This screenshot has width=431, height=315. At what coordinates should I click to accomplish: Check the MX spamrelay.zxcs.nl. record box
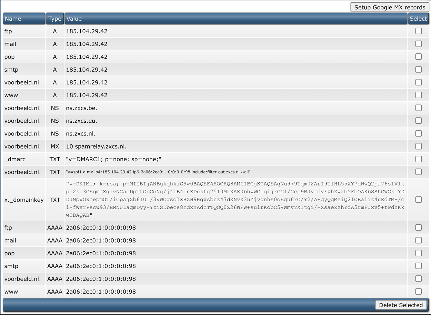click(418, 146)
